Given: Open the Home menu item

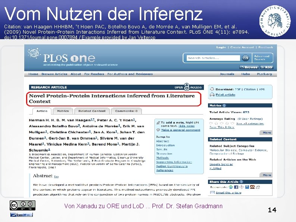Looking at the screenshot, I should click(x=33, y=74).
